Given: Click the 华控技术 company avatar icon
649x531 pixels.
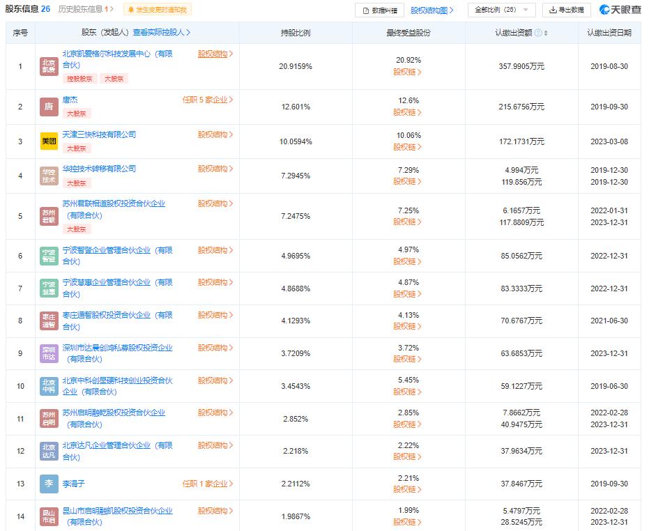Looking at the screenshot, I should coord(49,176).
